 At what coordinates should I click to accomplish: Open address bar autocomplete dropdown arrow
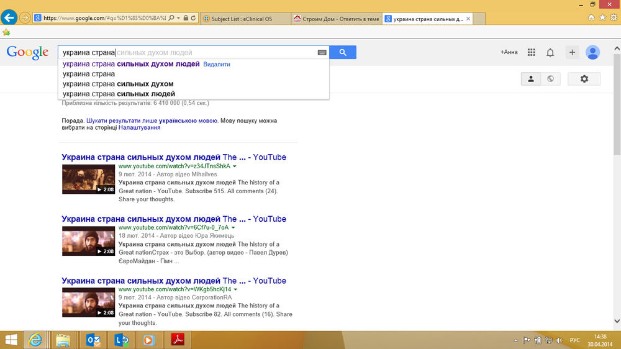pos(178,18)
